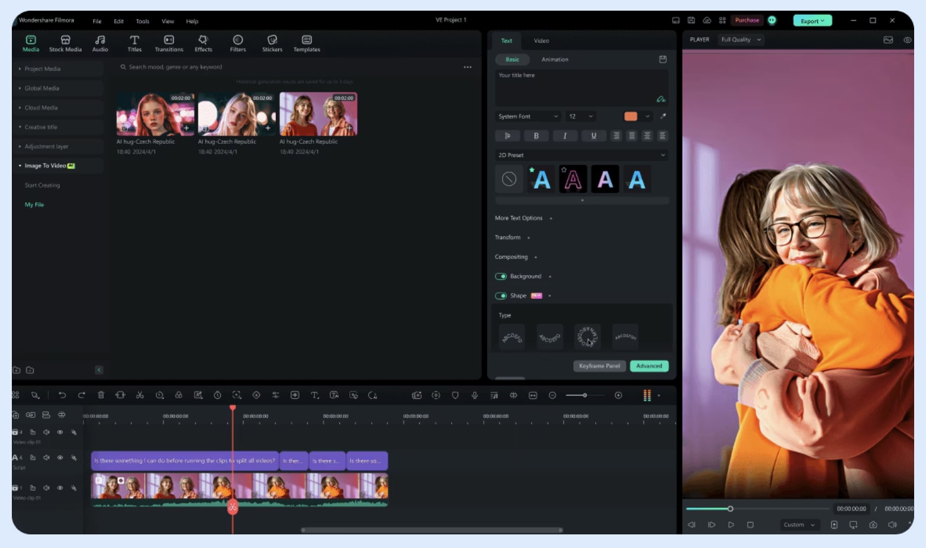
Task: Open the Titles library
Action: pyautogui.click(x=134, y=43)
